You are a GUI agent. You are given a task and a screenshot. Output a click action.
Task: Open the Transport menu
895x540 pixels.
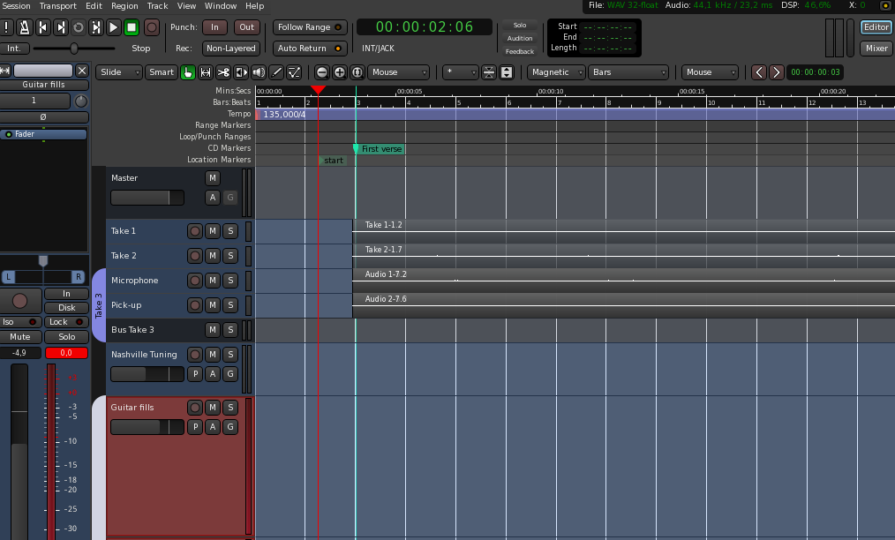pyautogui.click(x=57, y=6)
